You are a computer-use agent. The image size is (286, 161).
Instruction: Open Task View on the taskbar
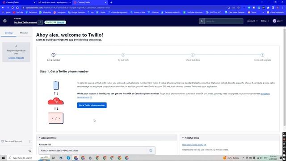click(x=54, y=158)
